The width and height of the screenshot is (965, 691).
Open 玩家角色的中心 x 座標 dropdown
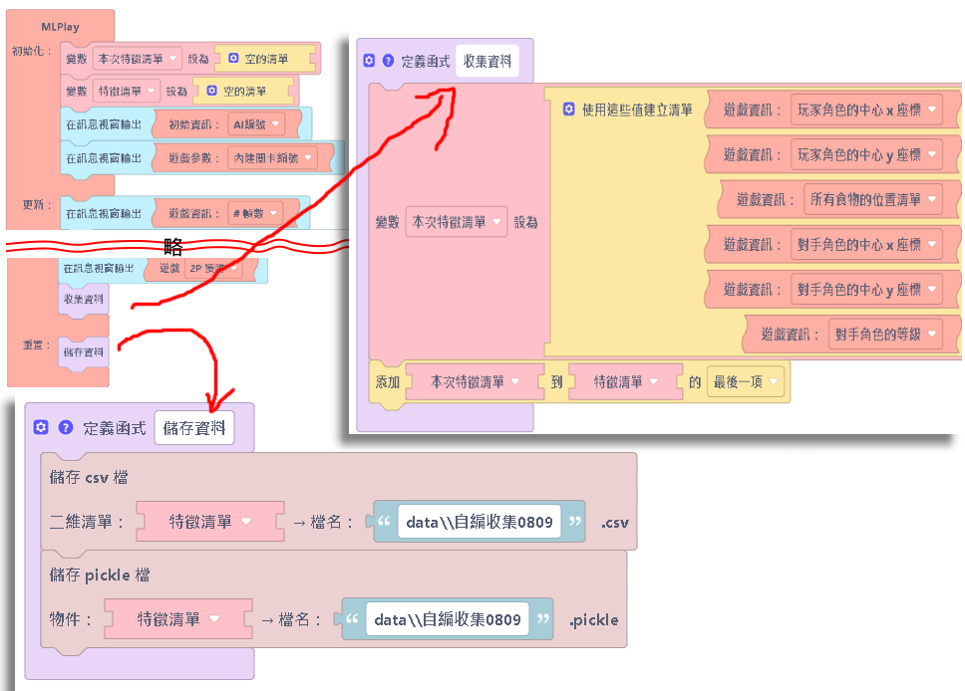[x=866, y=111]
